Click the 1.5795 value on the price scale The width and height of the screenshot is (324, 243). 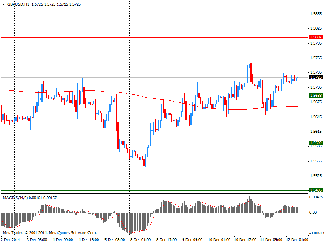316,43
